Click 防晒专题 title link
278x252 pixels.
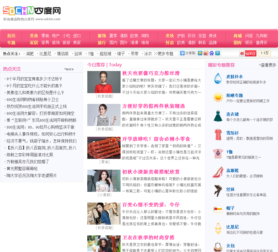pyautogui.click(x=234, y=95)
